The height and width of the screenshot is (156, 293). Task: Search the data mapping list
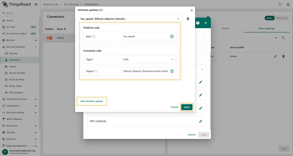[x=283, y=38]
